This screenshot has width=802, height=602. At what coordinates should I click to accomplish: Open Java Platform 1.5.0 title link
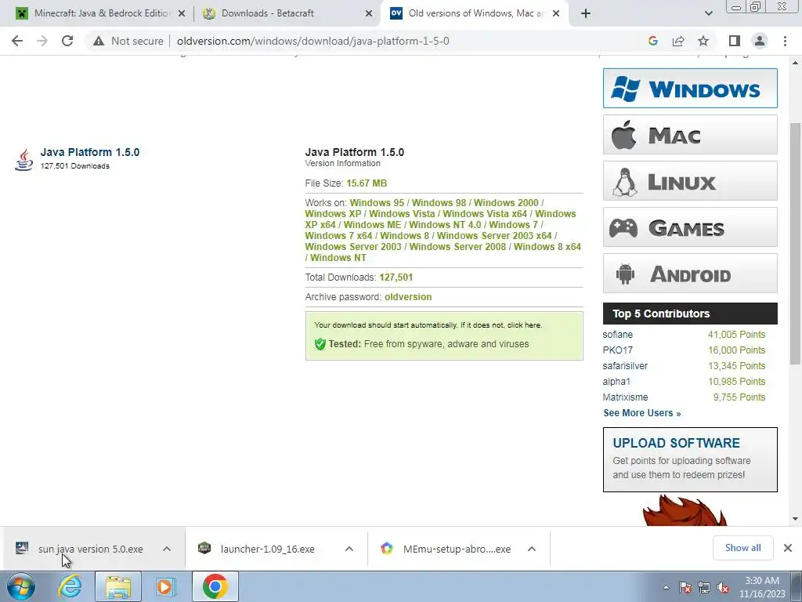pos(90,152)
